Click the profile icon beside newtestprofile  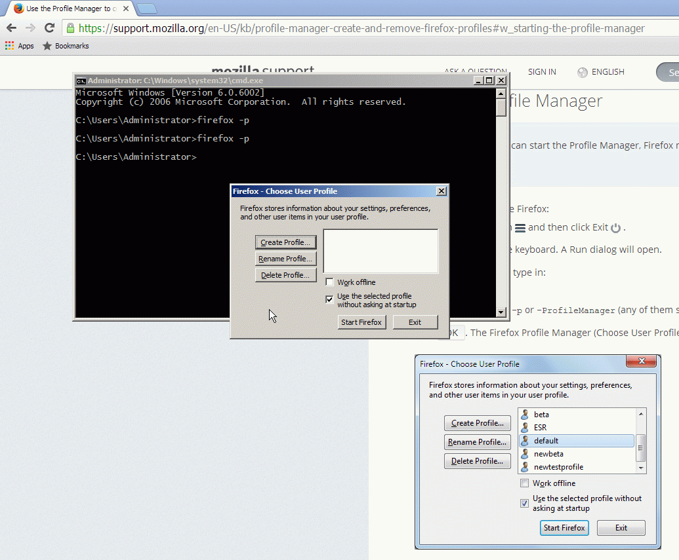pyautogui.click(x=525, y=467)
